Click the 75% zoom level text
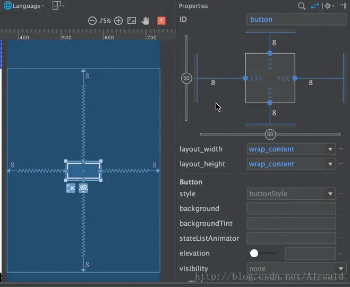 (105, 21)
